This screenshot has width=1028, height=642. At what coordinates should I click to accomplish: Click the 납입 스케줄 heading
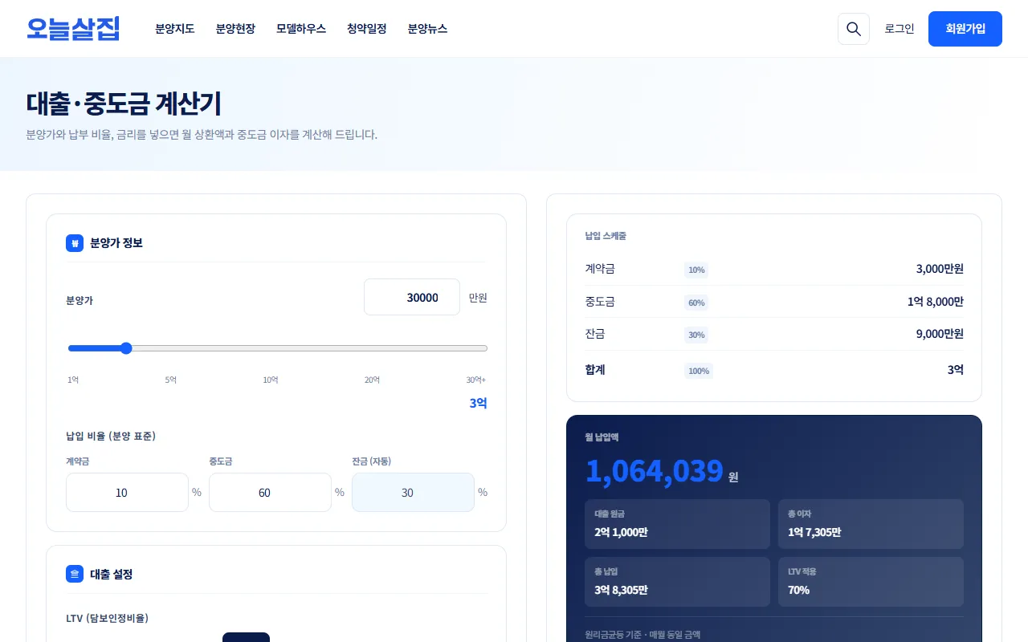coord(606,236)
